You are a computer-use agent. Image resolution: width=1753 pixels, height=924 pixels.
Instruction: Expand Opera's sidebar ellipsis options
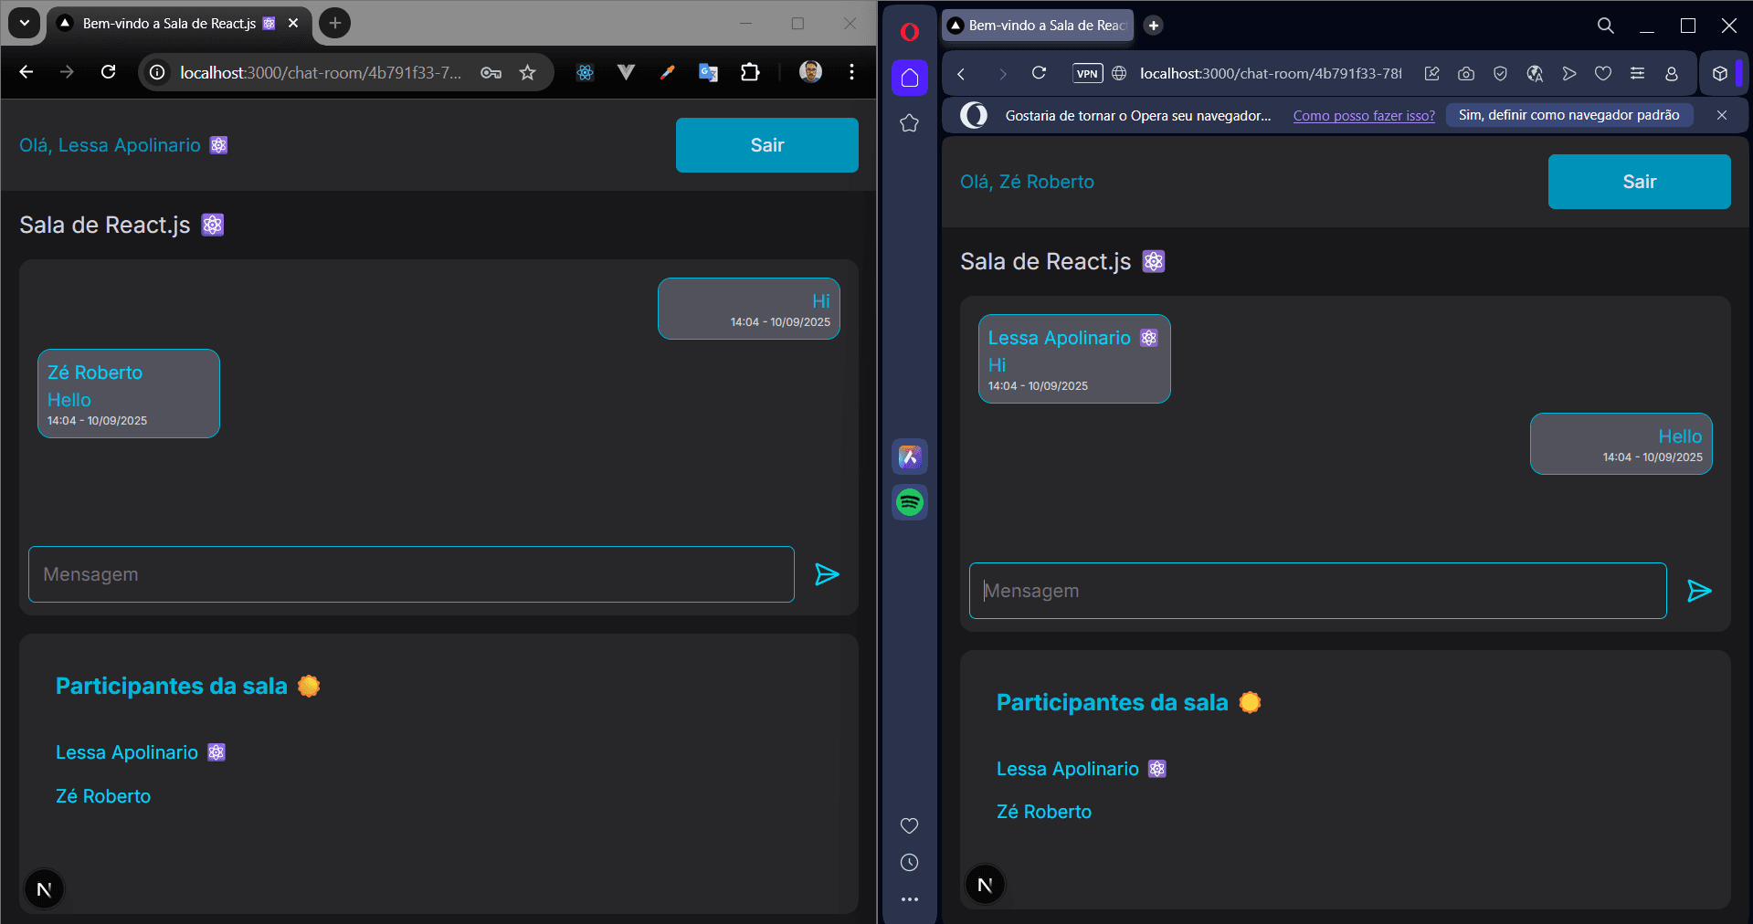pos(909,899)
